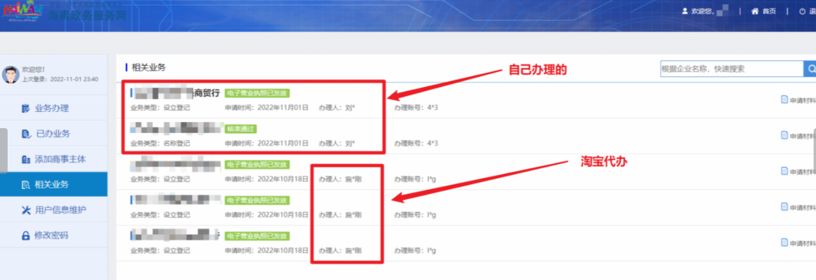The image size is (816, 280).
Task: Click the 已办业务 document icon
Action: 26,134
